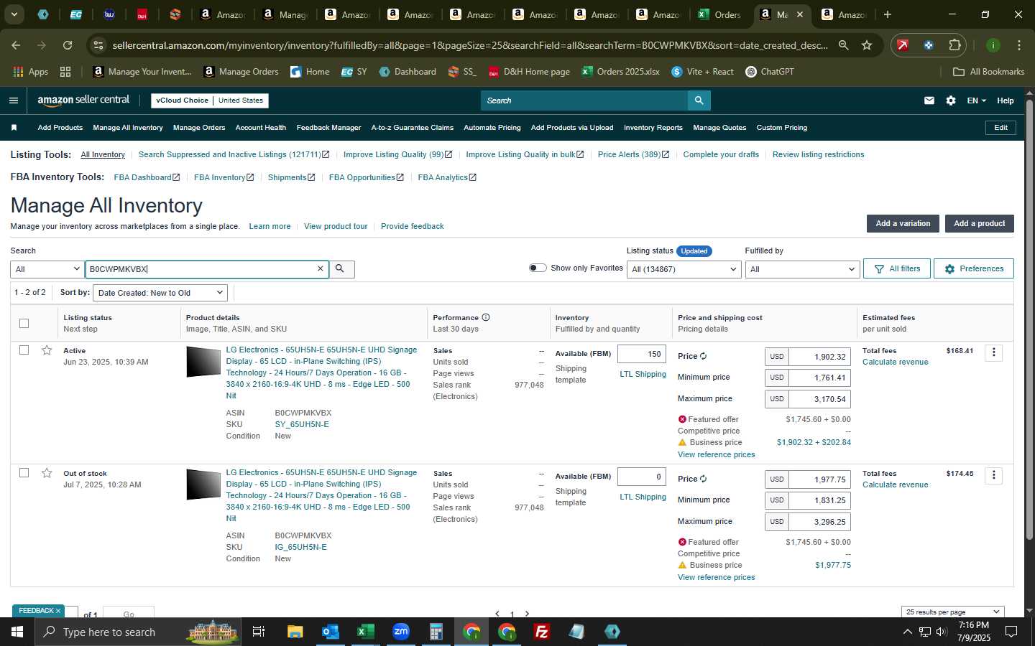This screenshot has width=1035, height=646.
Task: Open the Sort by Date Created dropdown
Action: click(160, 293)
